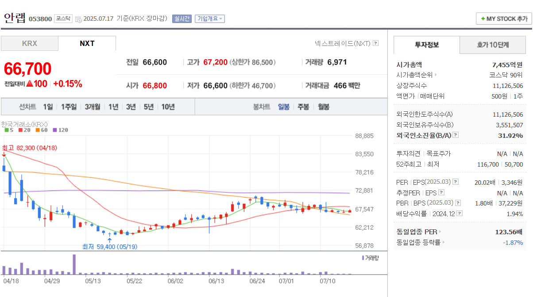Click the 동일업종 등락률 value -1.87%
The image size is (533, 297).
pyautogui.click(x=513, y=242)
